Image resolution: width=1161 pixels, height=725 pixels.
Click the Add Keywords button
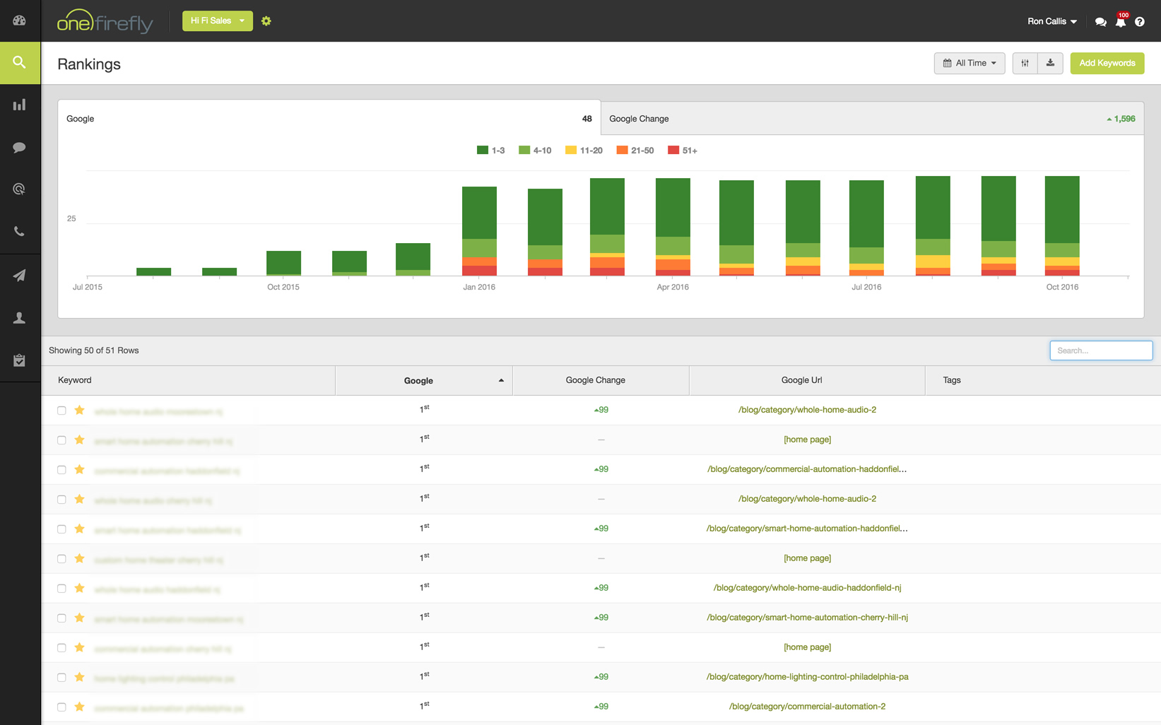(1107, 63)
